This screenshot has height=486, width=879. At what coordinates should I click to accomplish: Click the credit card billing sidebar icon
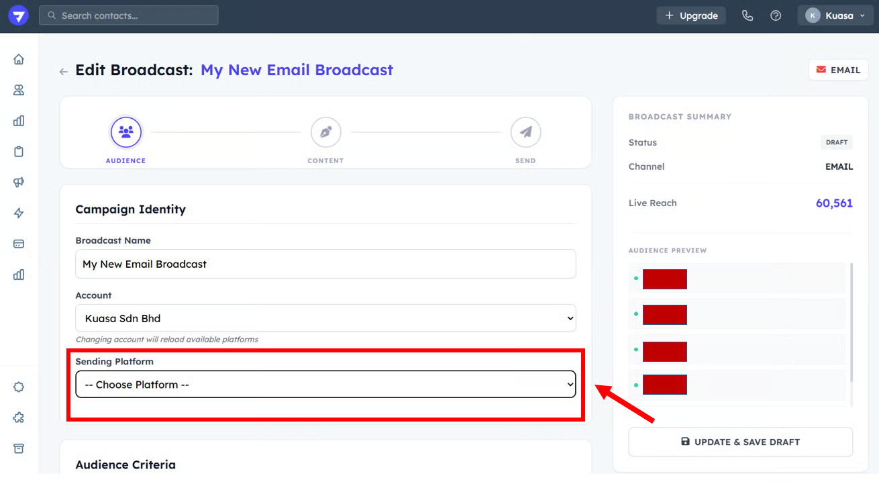[19, 244]
